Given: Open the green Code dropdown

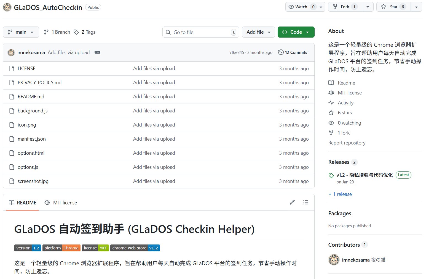Looking at the screenshot, I should click(296, 32).
